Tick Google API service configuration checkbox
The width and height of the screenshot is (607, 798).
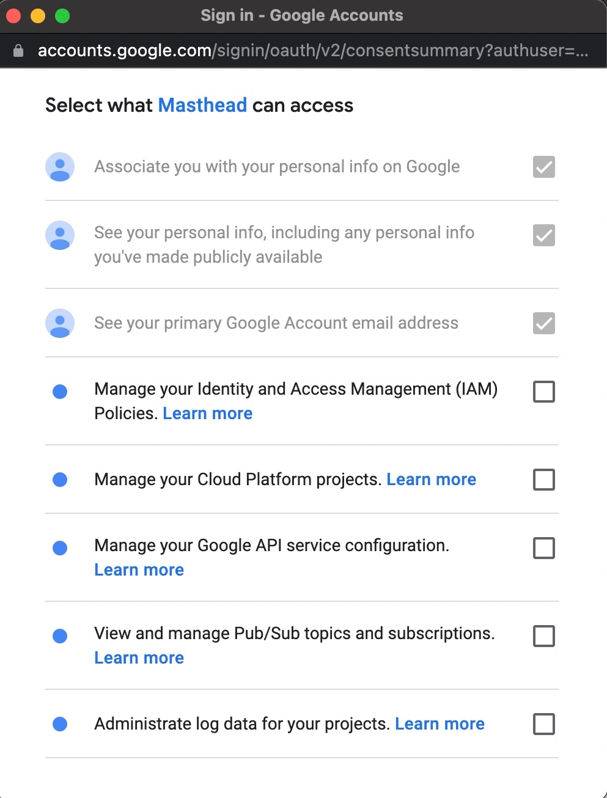click(x=543, y=548)
